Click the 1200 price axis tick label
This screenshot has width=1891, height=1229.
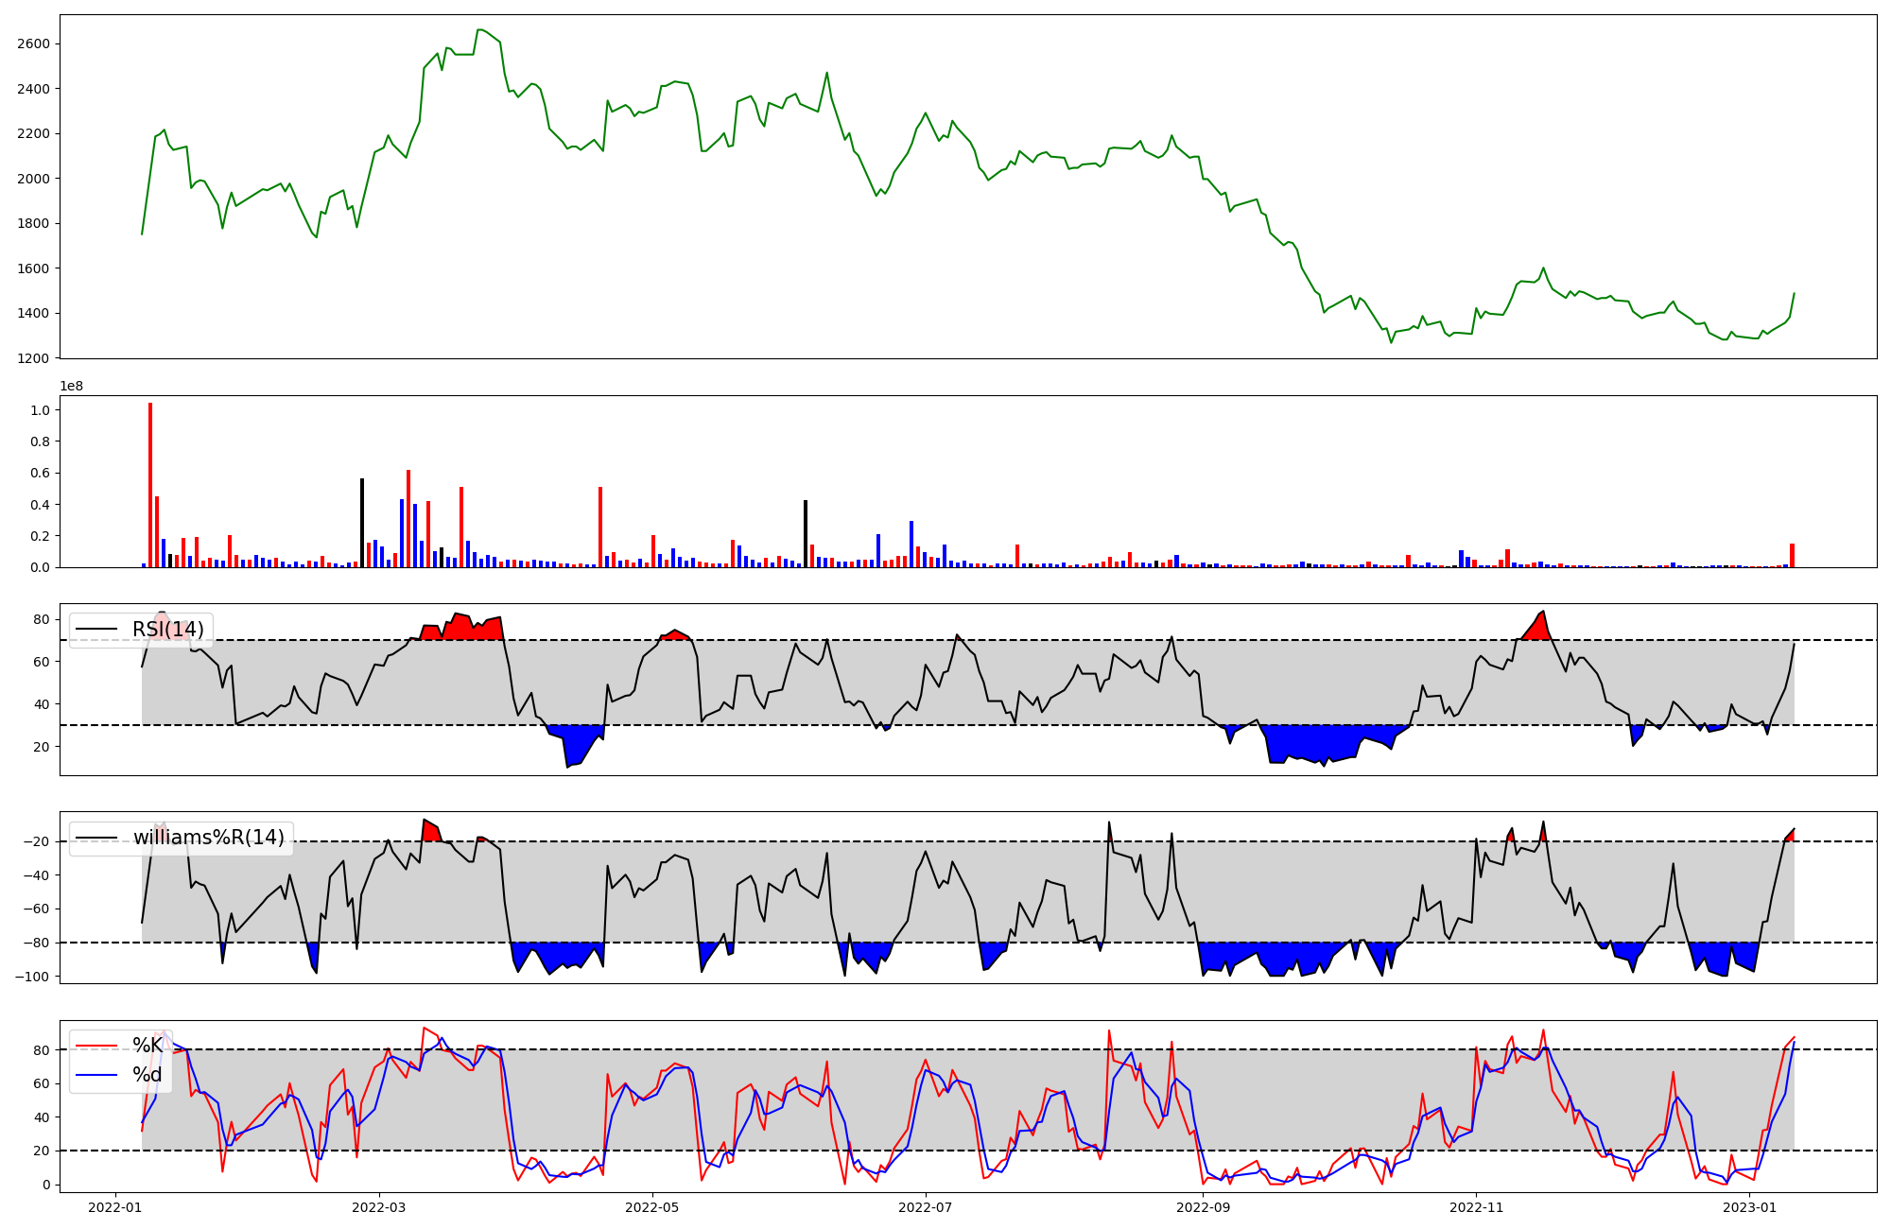tap(34, 358)
